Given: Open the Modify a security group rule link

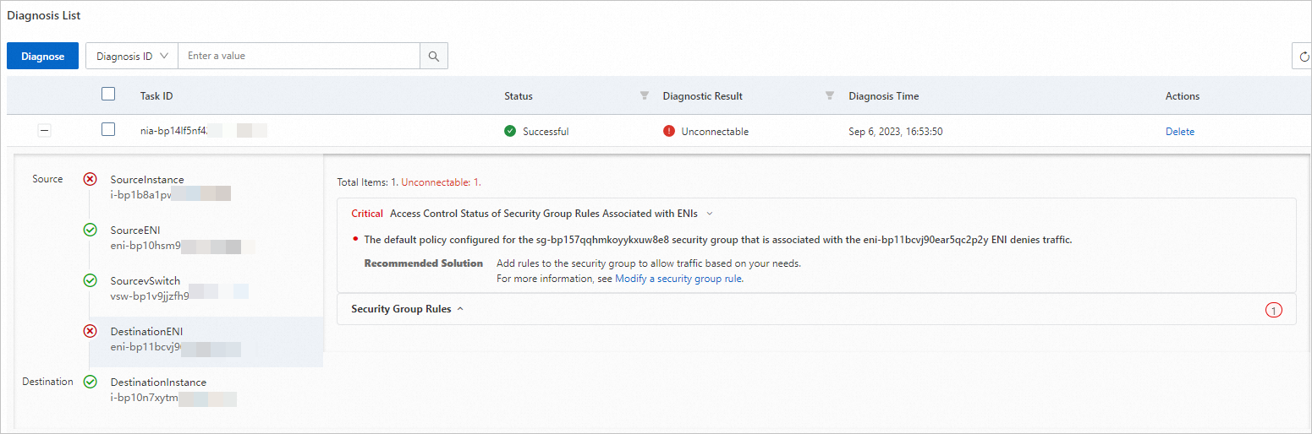Looking at the screenshot, I should tap(678, 279).
